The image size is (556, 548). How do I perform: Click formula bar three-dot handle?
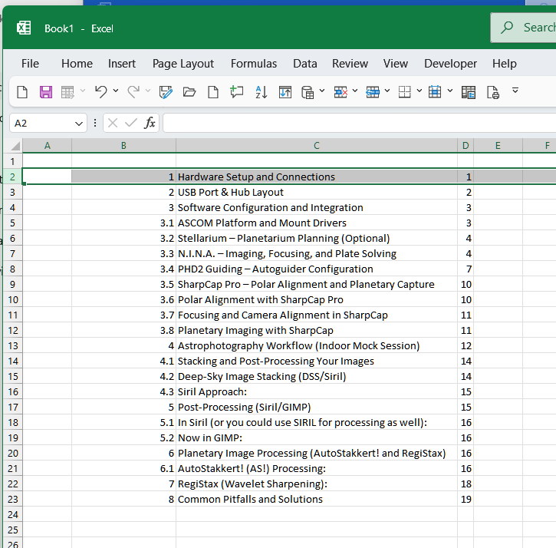[95, 123]
